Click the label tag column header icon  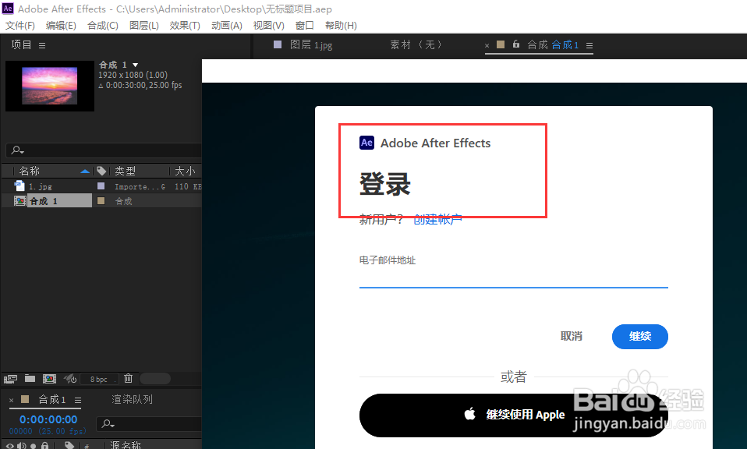[x=101, y=171]
